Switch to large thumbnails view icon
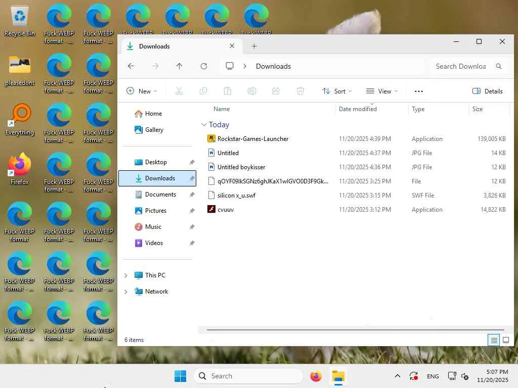This screenshot has width=518, height=388. [x=506, y=340]
